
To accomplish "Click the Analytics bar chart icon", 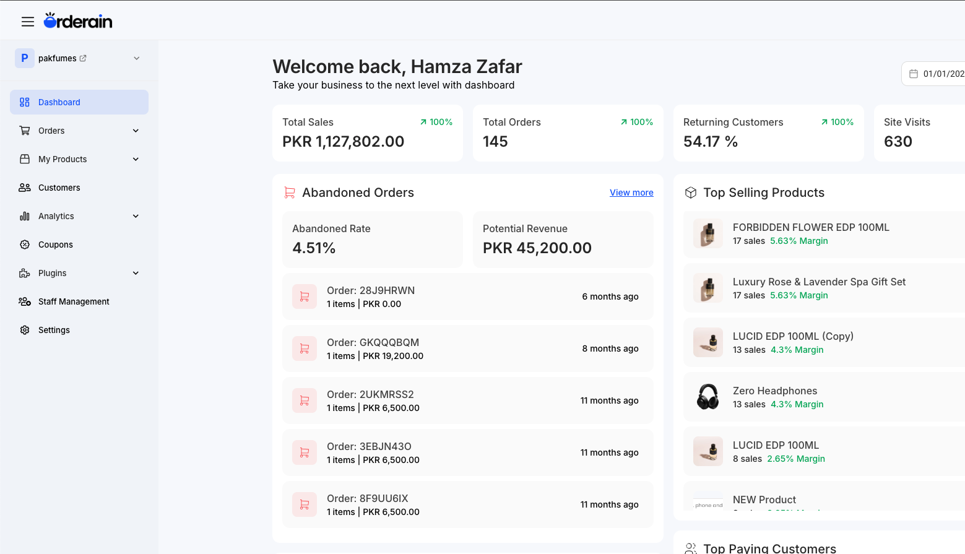I will [24, 215].
